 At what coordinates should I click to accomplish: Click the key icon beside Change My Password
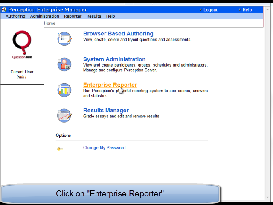coord(60,149)
